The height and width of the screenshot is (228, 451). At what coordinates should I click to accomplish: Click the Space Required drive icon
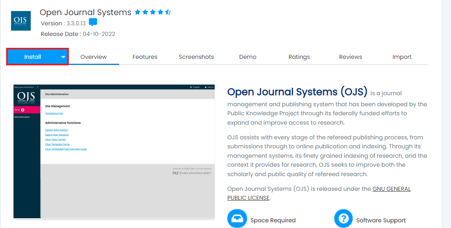[237, 219]
